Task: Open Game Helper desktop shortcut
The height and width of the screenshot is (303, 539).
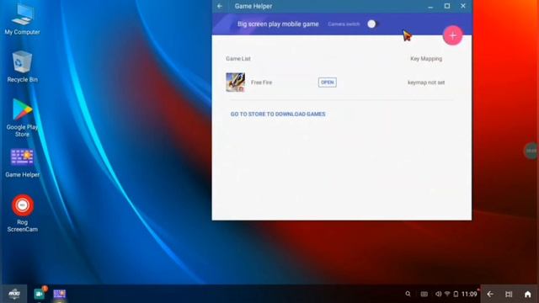Action: [x=22, y=163]
